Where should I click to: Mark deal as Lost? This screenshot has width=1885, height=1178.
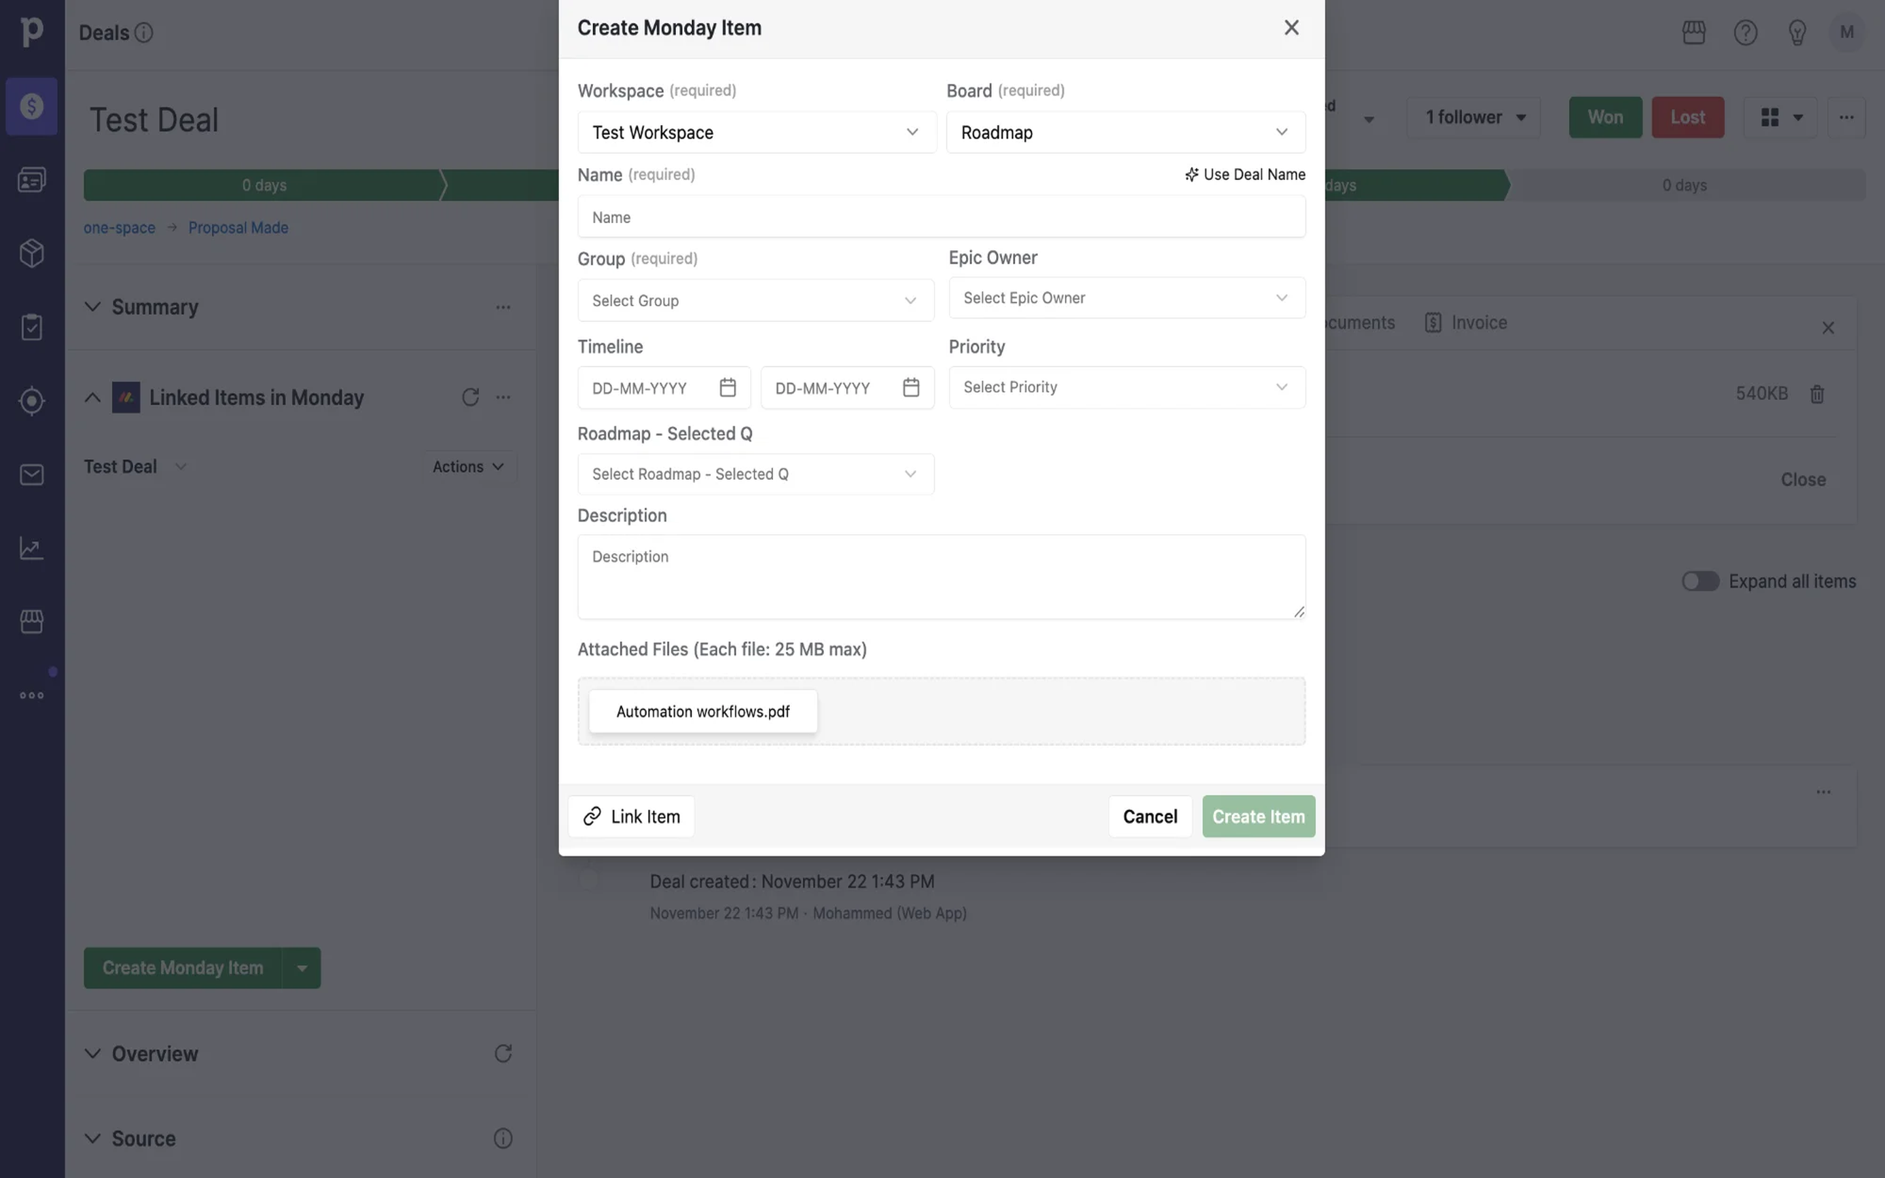tap(1688, 118)
